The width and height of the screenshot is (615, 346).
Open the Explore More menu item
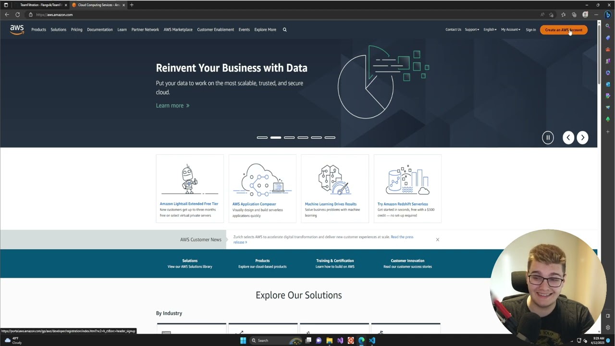tap(265, 30)
